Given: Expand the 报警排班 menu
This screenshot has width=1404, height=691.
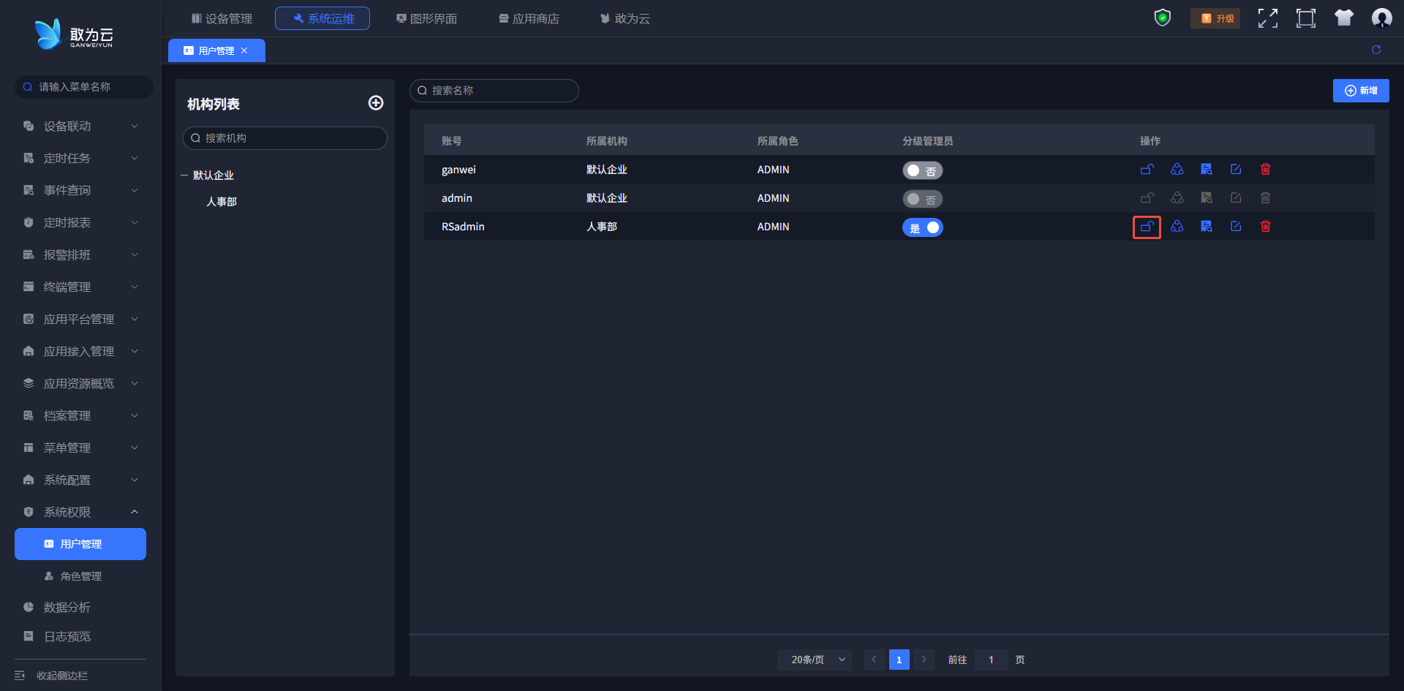Looking at the screenshot, I should 80,255.
